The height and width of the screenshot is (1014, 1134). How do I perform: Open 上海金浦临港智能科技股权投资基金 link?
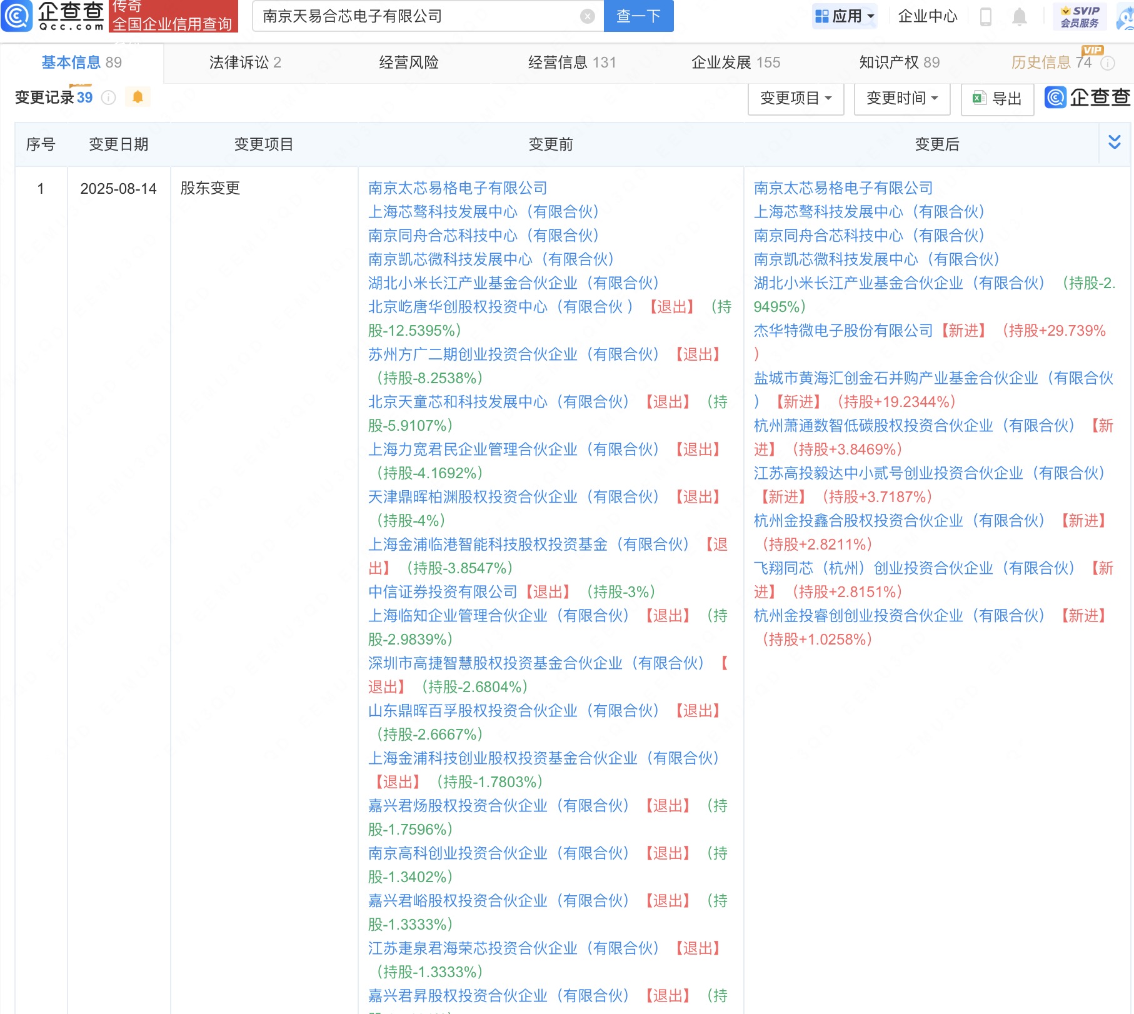(x=529, y=545)
